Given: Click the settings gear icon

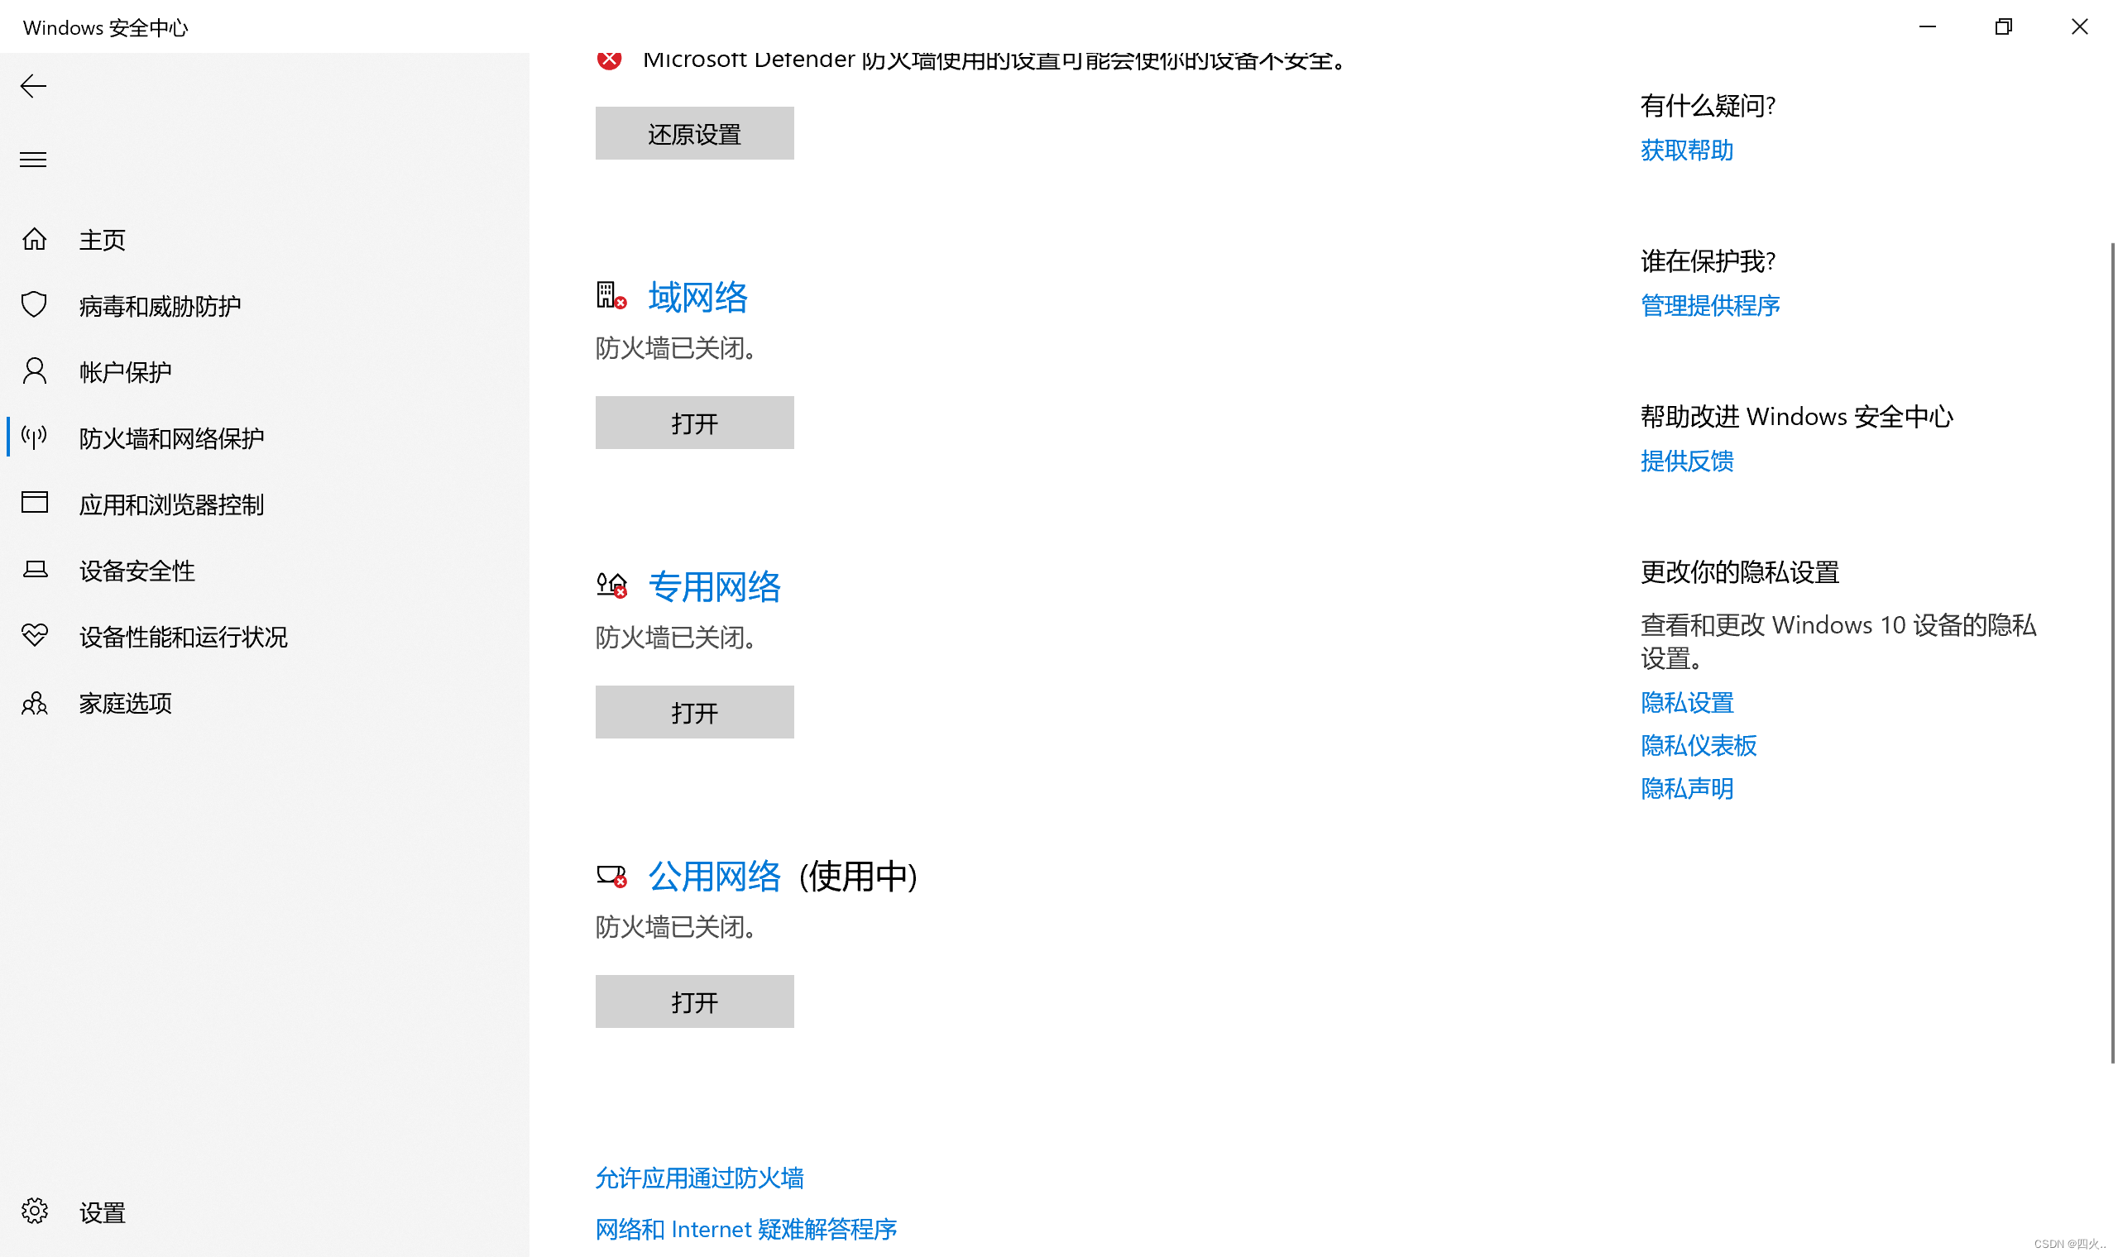Looking at the screenshot, I should tap(35, 1212).
